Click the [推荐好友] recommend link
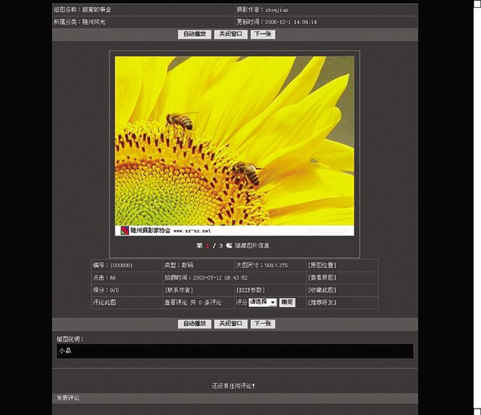Viewport: 481px width, 415px height. coord(322,303)
